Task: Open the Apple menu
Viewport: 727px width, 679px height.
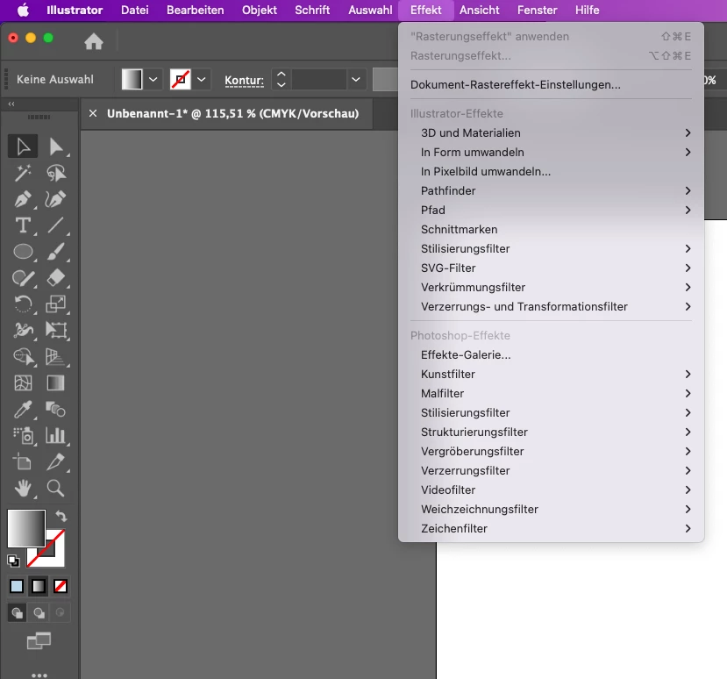Action: tap(23, 11)
